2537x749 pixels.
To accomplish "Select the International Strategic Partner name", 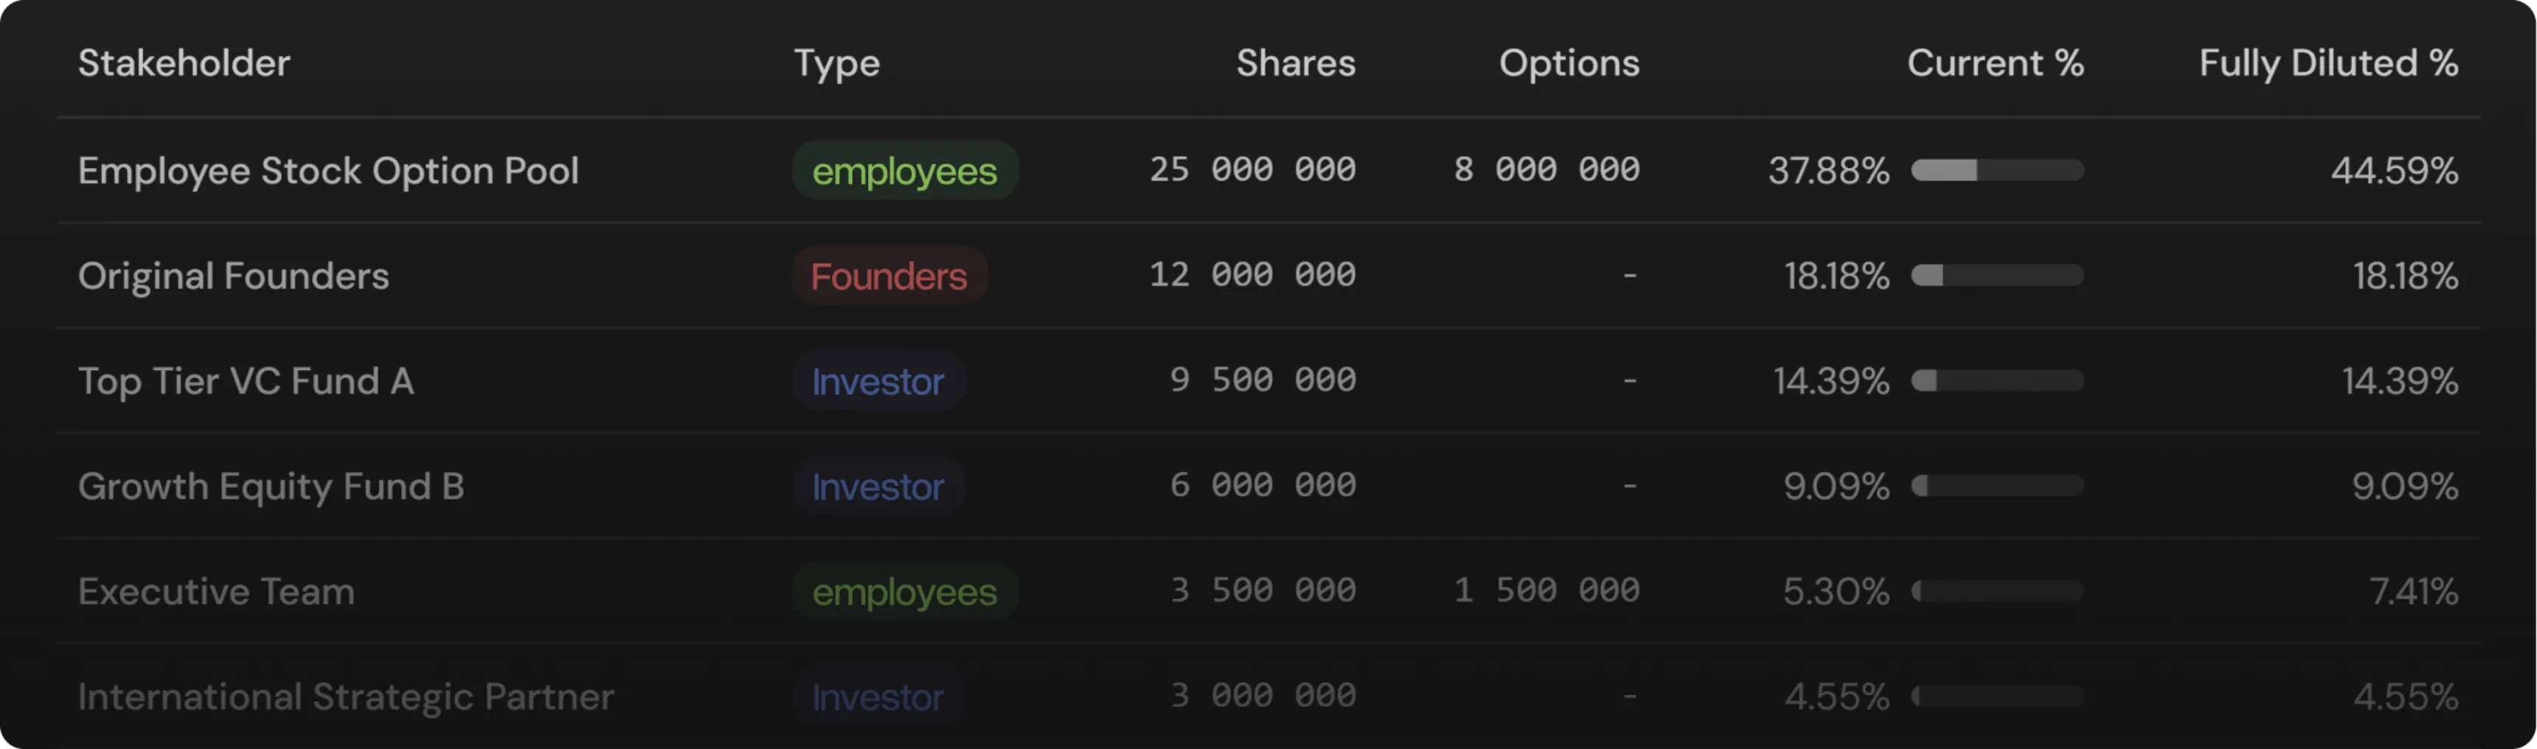I will [346, 697].
